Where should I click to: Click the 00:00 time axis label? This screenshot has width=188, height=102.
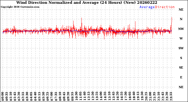(3, 96)
